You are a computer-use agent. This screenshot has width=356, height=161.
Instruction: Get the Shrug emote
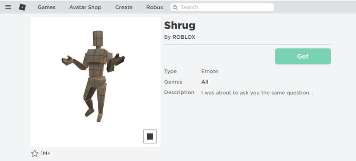303,56
